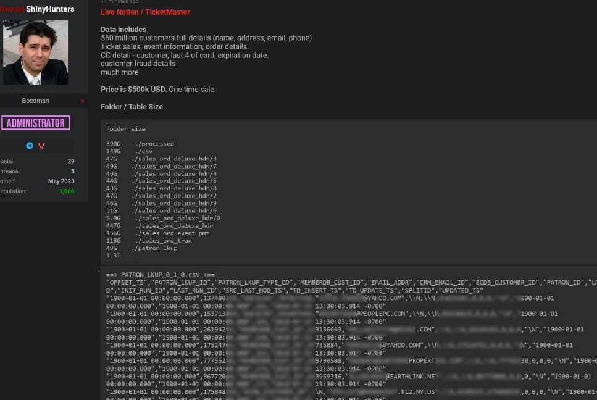Select the ./sales_ord_deluxe_hdr/6 row
597x400 pixels.
pyautogui.click(x=161, y=210)
